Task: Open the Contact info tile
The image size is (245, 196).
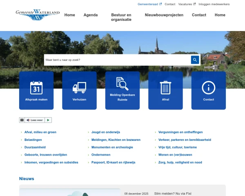Action: point(208,90)
